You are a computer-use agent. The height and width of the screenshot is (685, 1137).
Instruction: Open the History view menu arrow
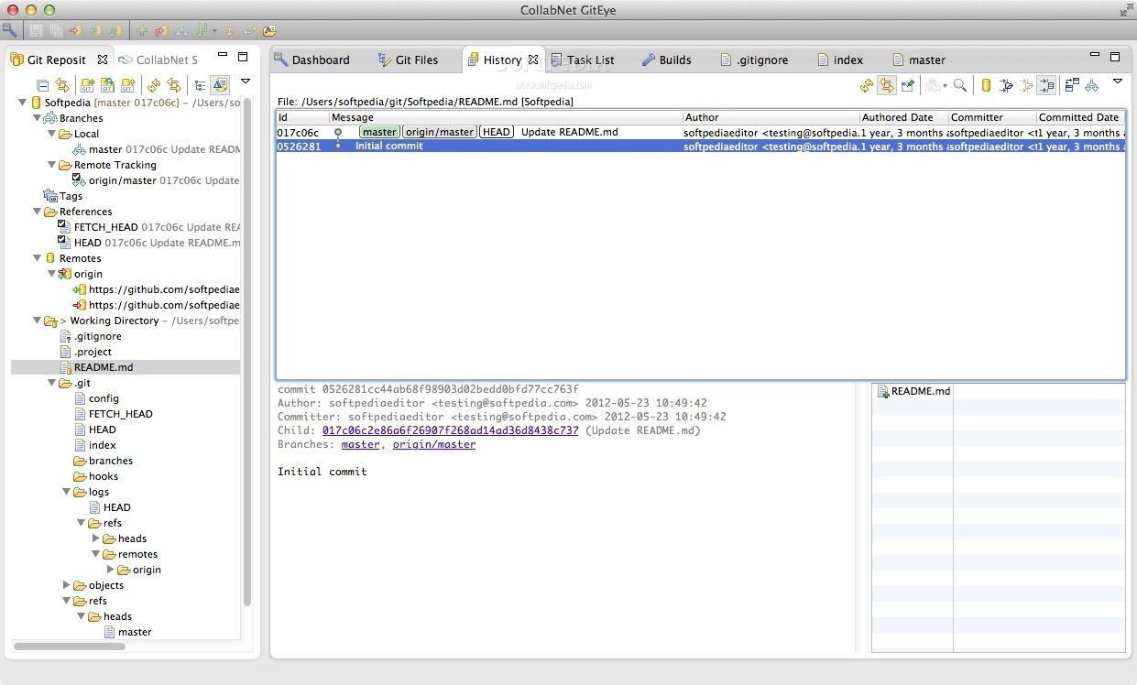point(1118,82)
